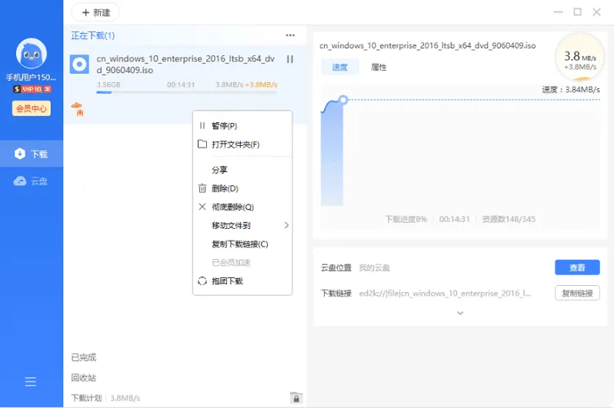Click the 正在下载(1) section header
Screen dimensions: 614x408
(93, 35)
